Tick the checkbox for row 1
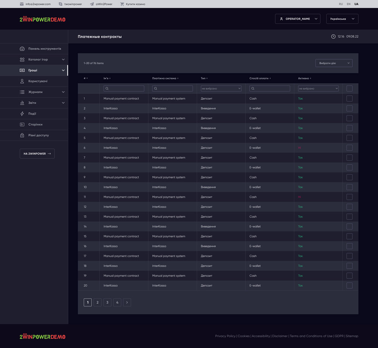Screen dimensions: 378x348 point(349,99)
